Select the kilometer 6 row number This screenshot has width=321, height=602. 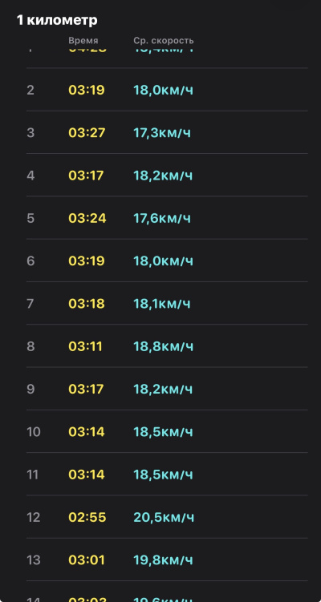[30, 261]
